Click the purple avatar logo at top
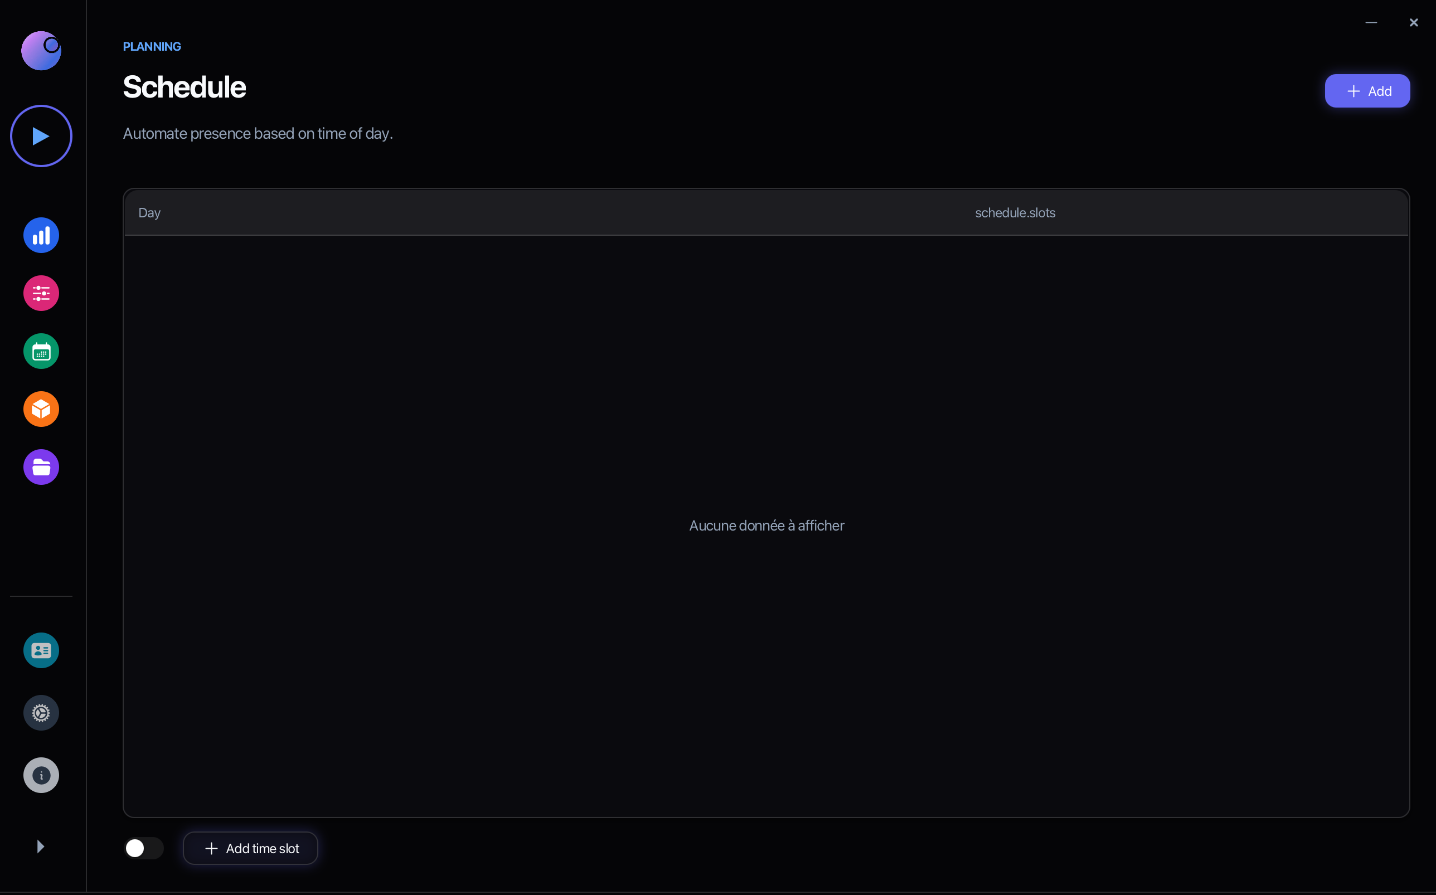The height and width of the screenshot is (895, 1436). coord(41,51)
